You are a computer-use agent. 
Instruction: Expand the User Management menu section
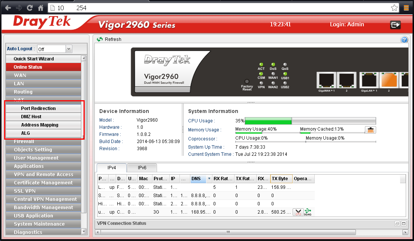(x=43, y=158)
